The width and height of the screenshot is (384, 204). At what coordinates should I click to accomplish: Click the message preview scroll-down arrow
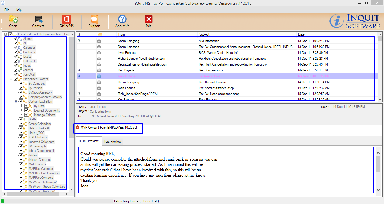[378, 190]
